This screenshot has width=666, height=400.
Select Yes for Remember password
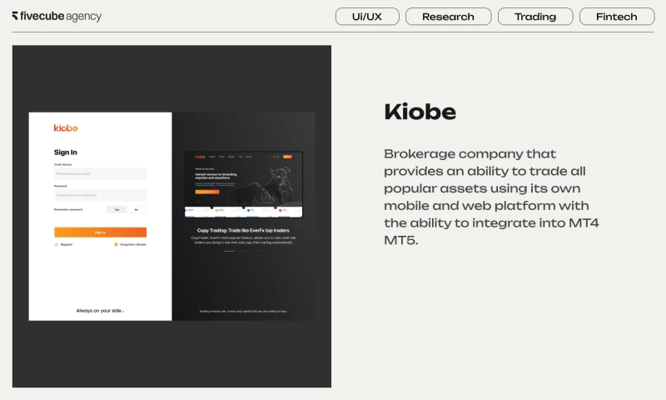pyautogui.click(x=117, y=209)
